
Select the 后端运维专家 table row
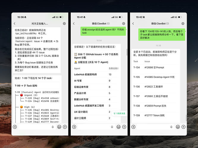pyautogui.click(x=96, y=87)
